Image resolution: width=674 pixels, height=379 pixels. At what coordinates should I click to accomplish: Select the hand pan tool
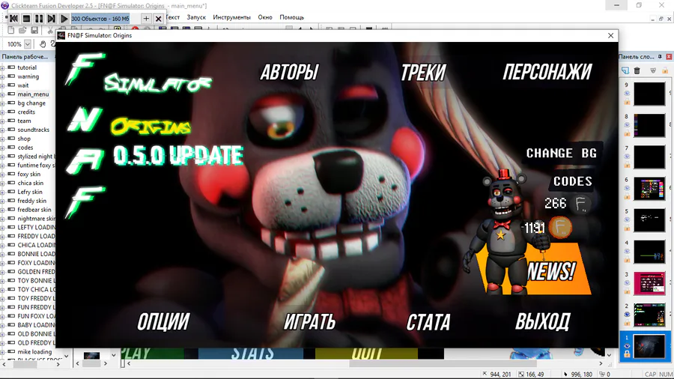43,44
